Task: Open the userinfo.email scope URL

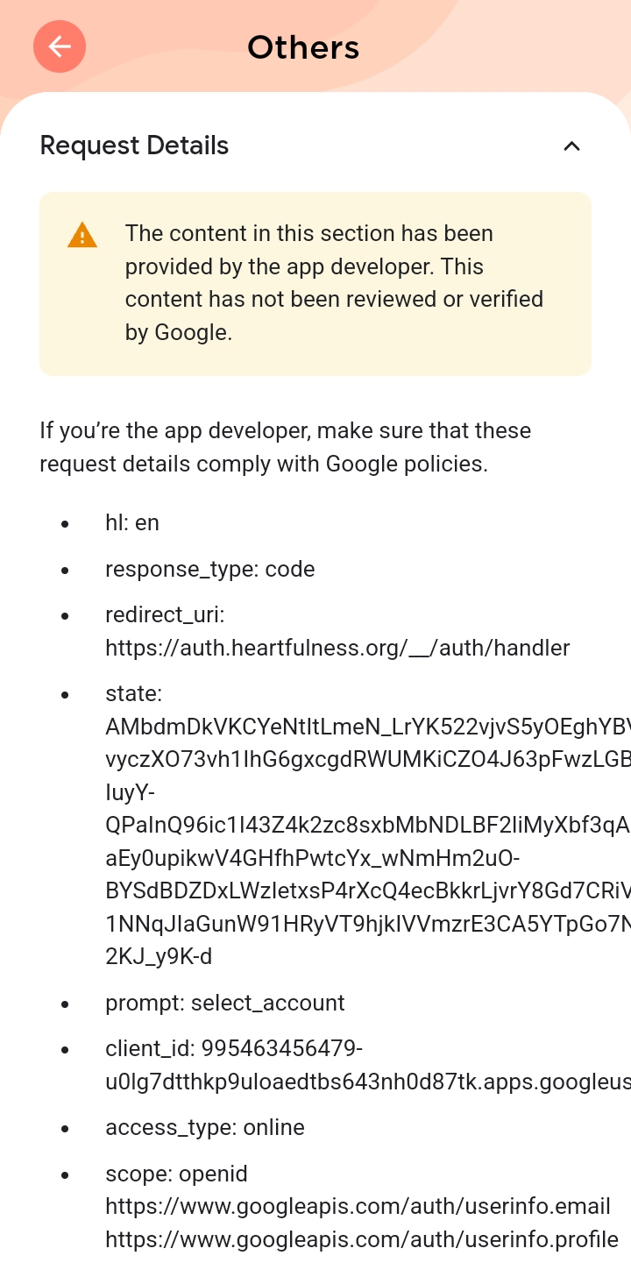Action: point(358,1206)
